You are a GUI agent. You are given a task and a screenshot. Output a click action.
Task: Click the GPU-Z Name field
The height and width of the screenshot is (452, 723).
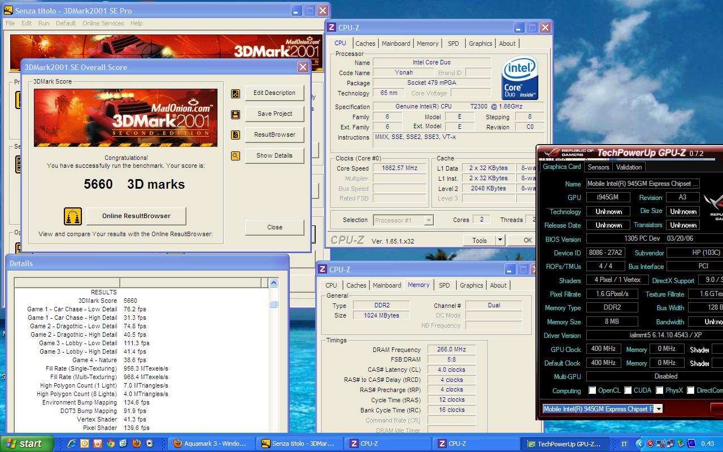(x=643, y=184)
